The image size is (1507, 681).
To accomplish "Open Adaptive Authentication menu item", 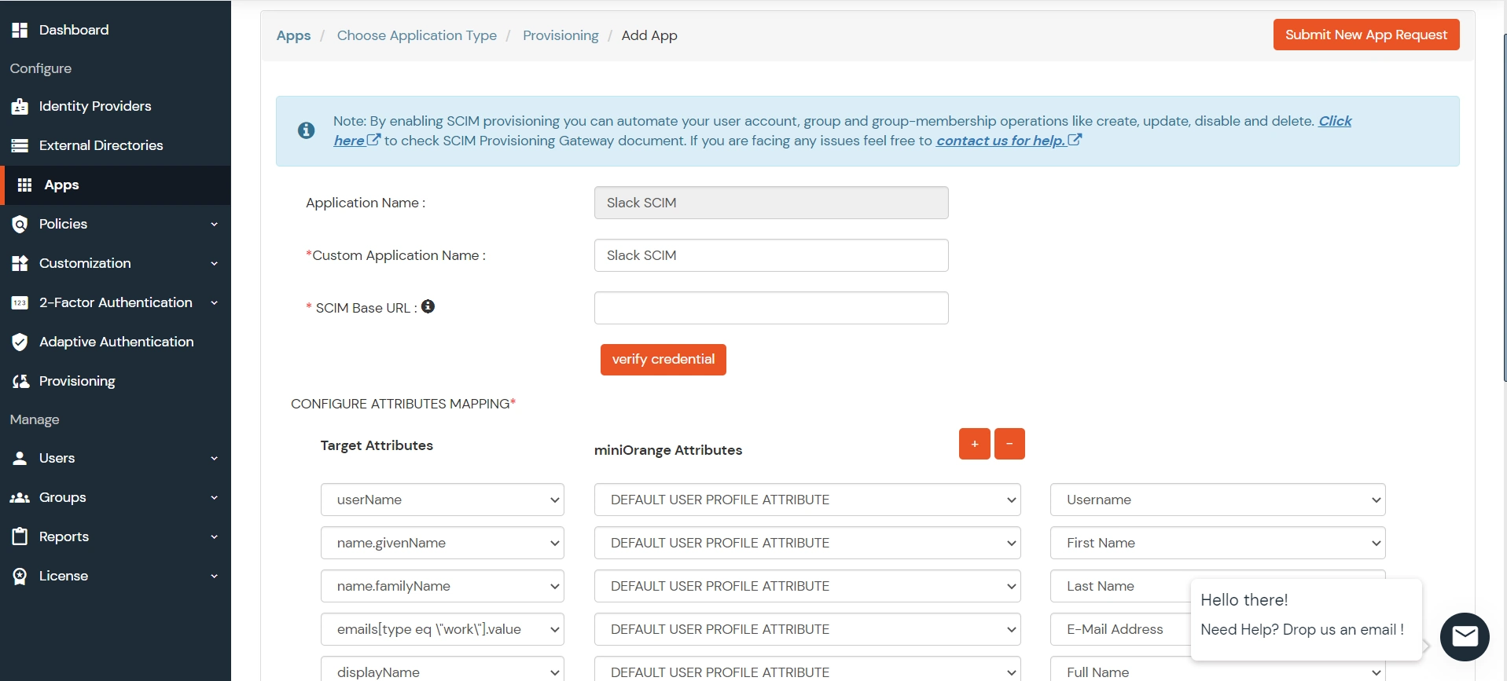I will tap(116, 342).
